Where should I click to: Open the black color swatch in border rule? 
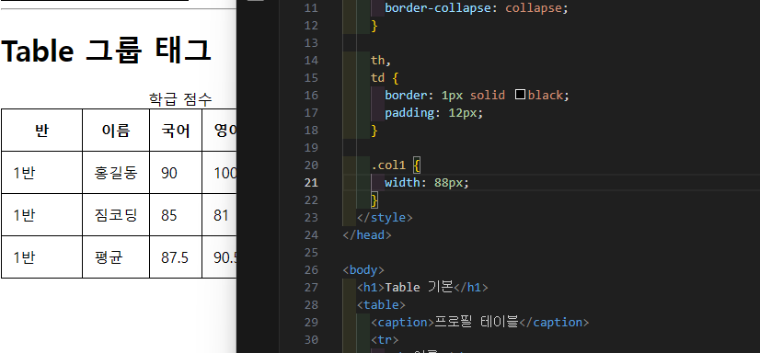click(520, 95)
